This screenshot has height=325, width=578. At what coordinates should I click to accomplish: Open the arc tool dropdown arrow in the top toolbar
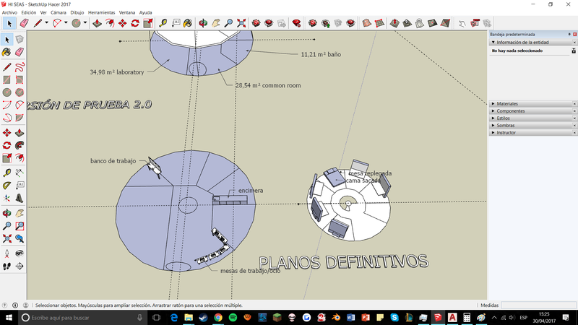coord(66,23)
